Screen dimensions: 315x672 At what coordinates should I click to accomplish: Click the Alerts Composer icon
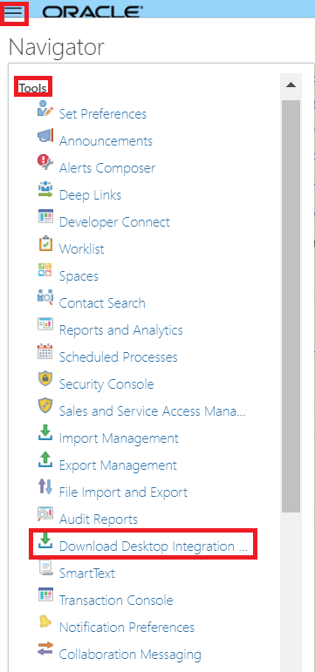coord(45,162)
